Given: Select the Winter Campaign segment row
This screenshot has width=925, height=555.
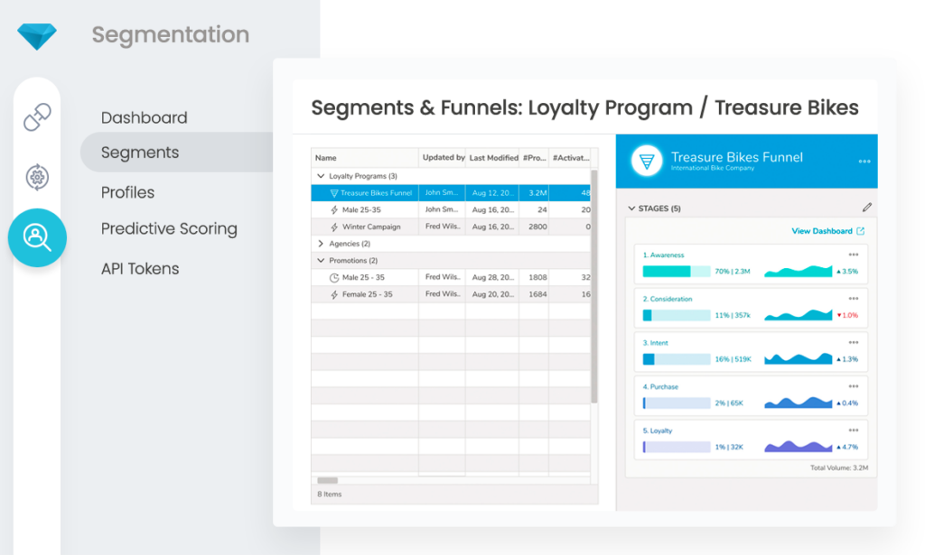Looking at the screenshot, I should tap(370, 227).
